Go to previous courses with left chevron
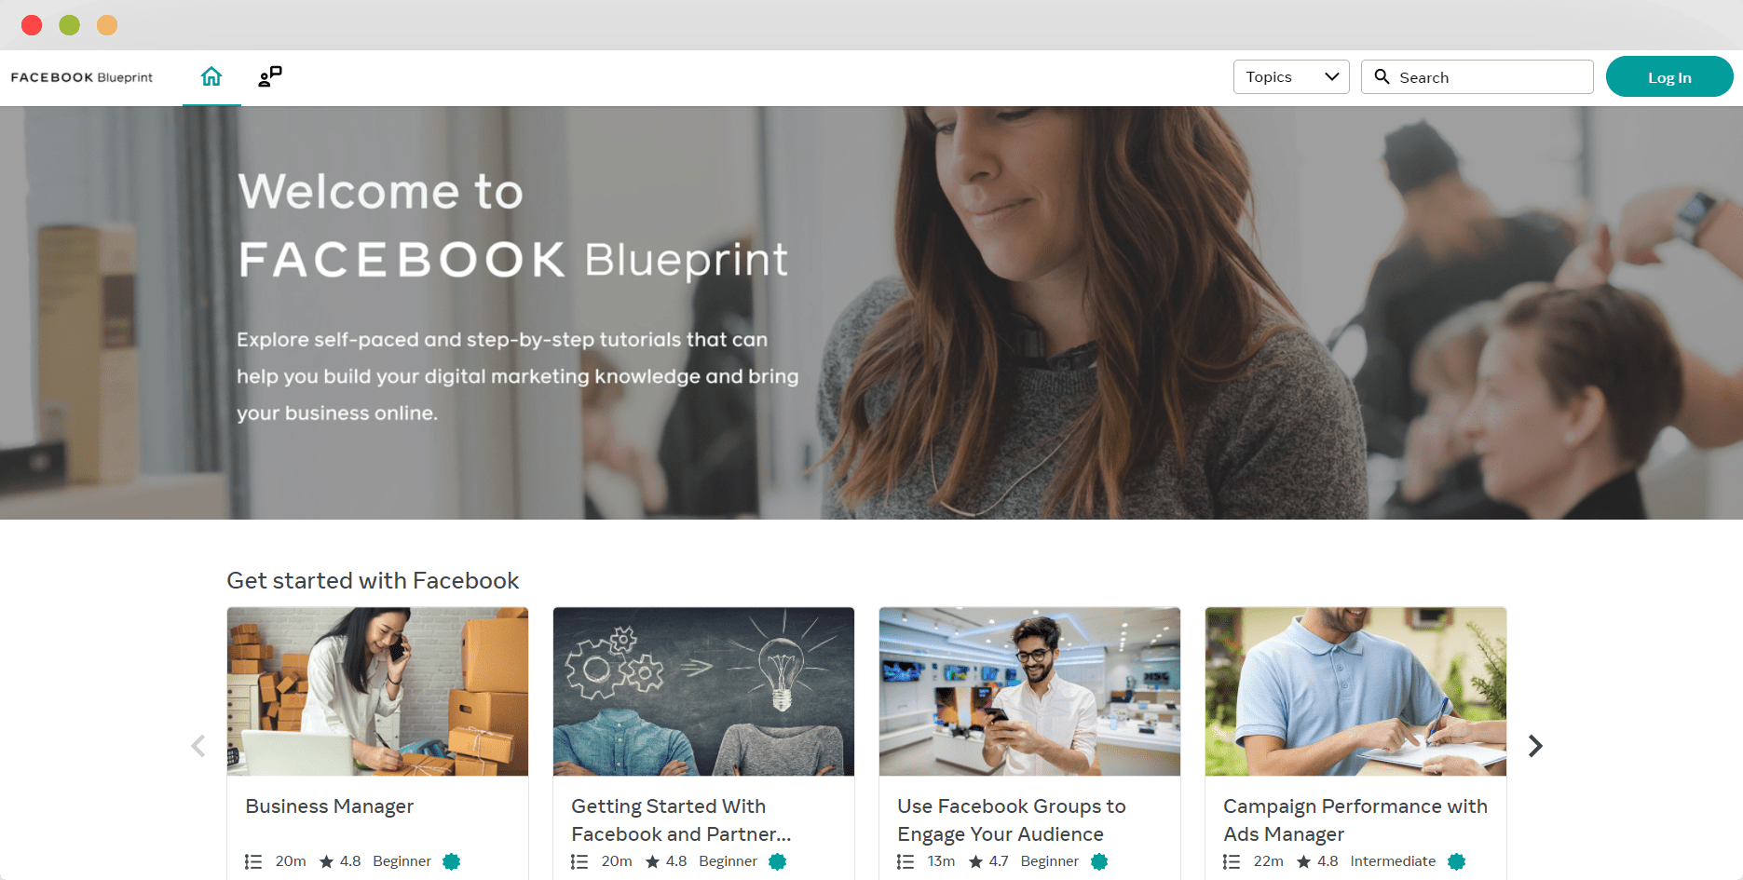Viewport: 1743px width, 880px height. [198, 746]
